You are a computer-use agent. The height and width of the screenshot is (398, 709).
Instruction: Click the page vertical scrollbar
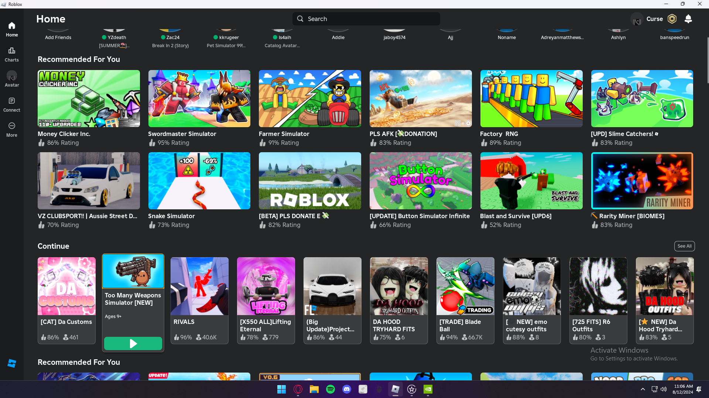coord(708,61)
